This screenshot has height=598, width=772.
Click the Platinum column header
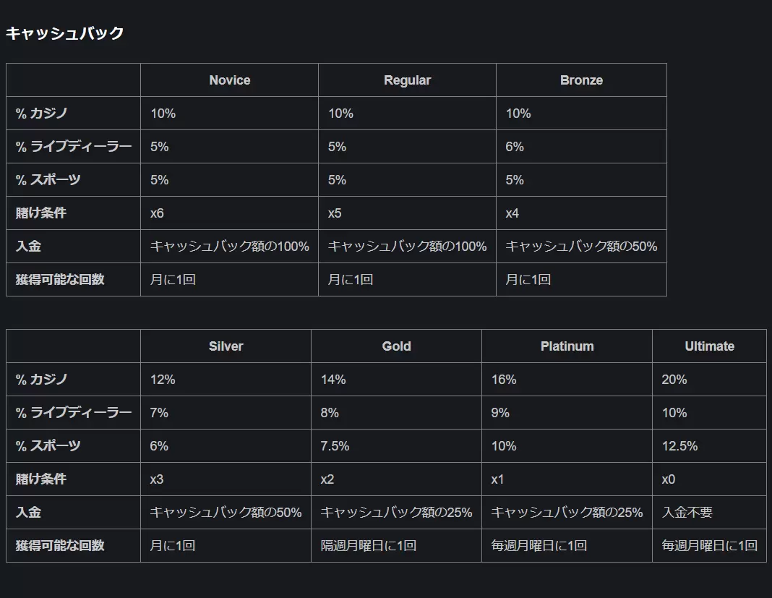coord(567,346)
